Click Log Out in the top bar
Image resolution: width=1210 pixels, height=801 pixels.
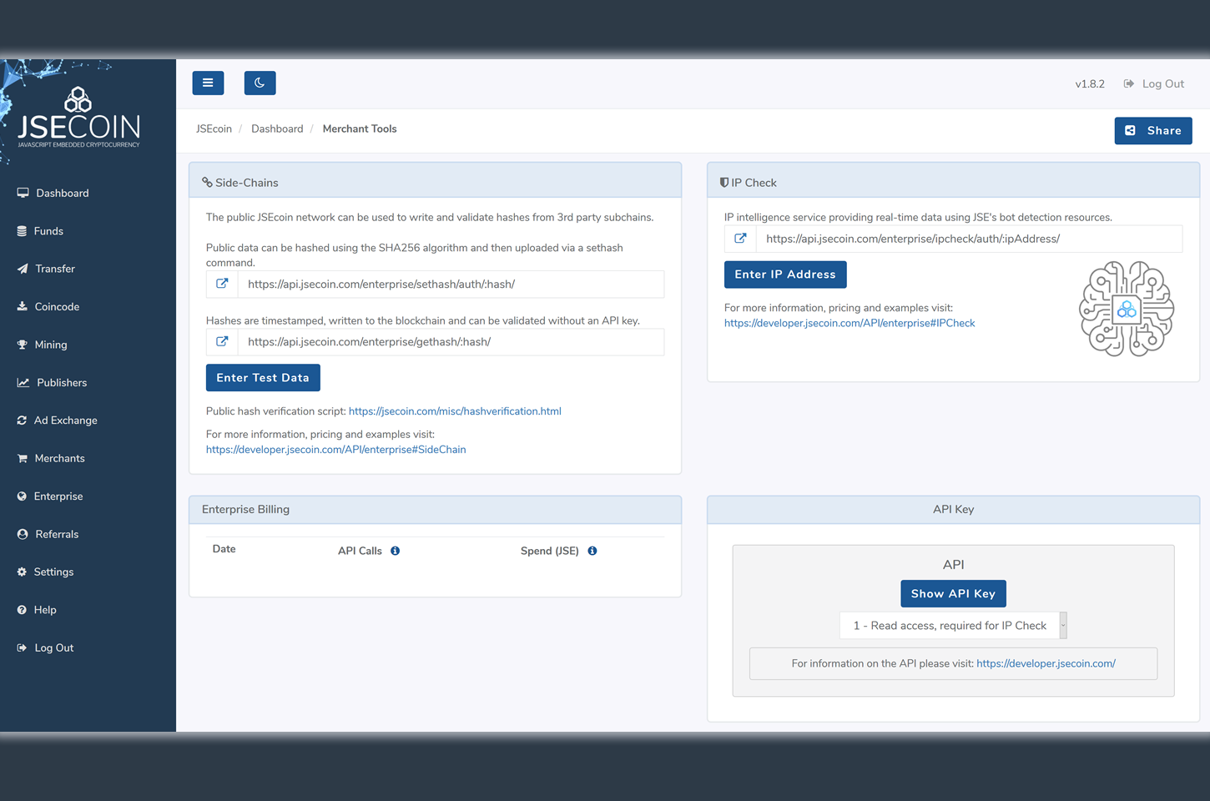click(x=1163, y=84)
